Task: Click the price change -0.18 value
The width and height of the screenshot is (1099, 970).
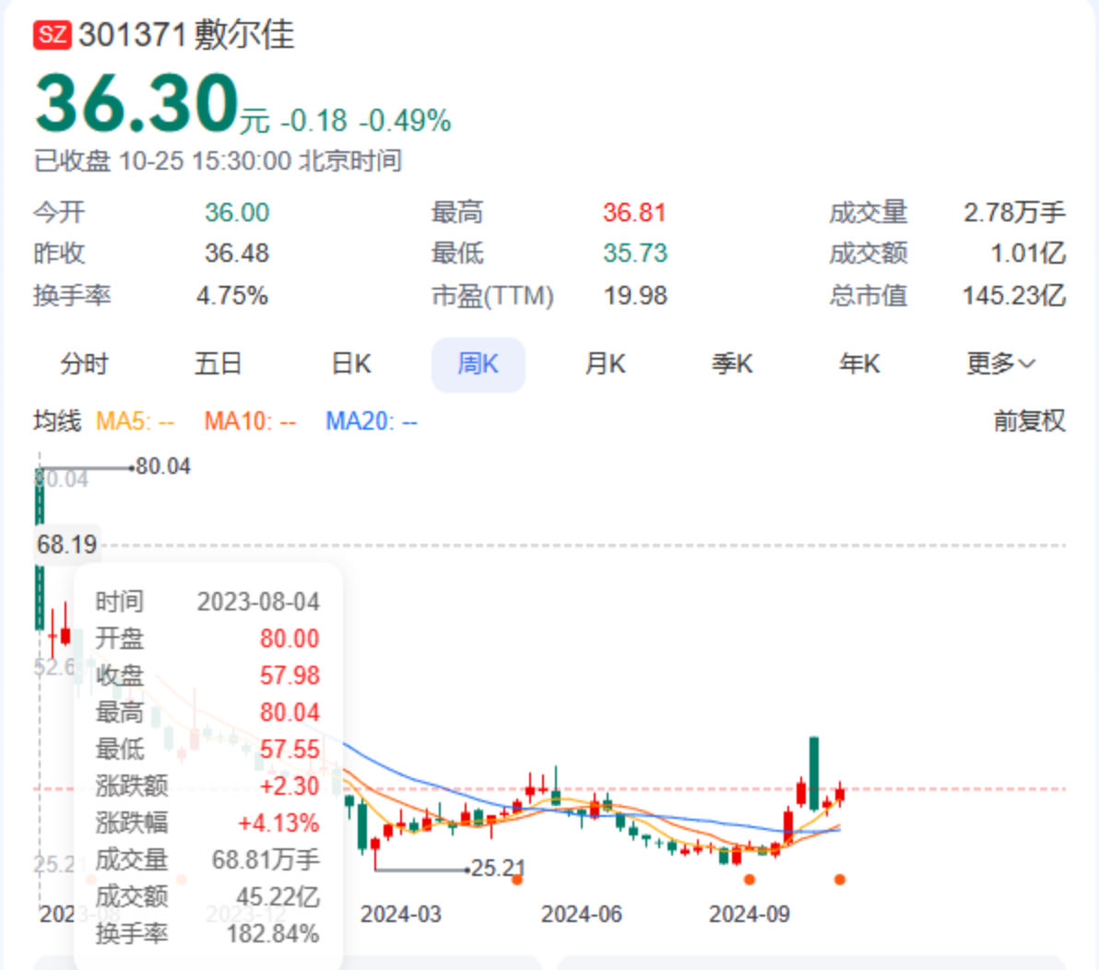Action: click(314, 122)
